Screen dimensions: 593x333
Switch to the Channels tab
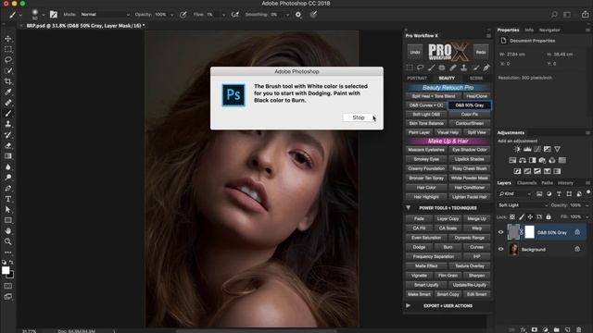[526, 183]
